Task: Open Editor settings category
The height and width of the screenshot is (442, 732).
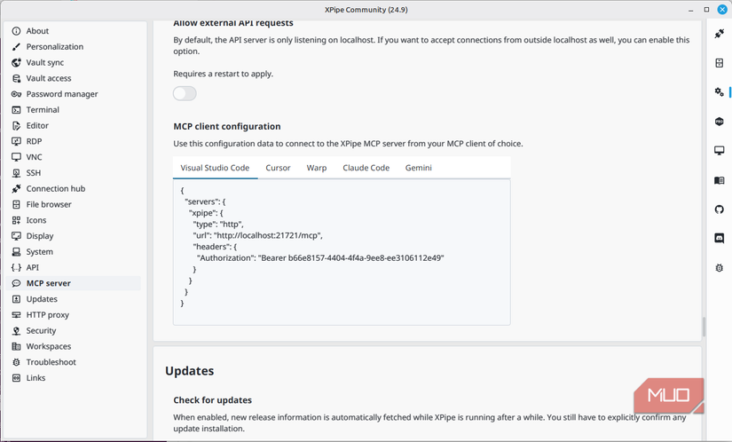Action: coord(74,125)
